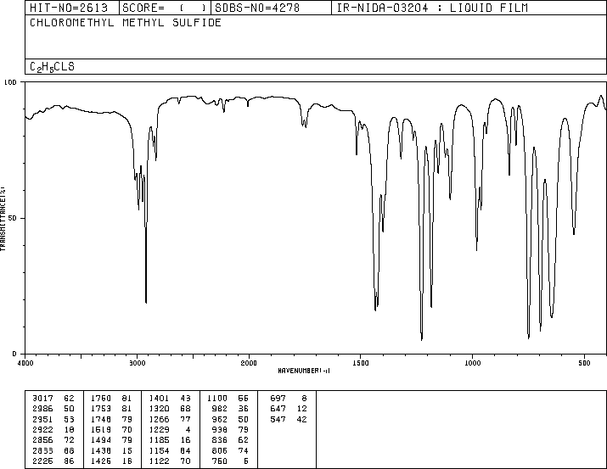Select peak table entry 1320
The width and height of the screenshot is (607, 469).
[170, 408]
